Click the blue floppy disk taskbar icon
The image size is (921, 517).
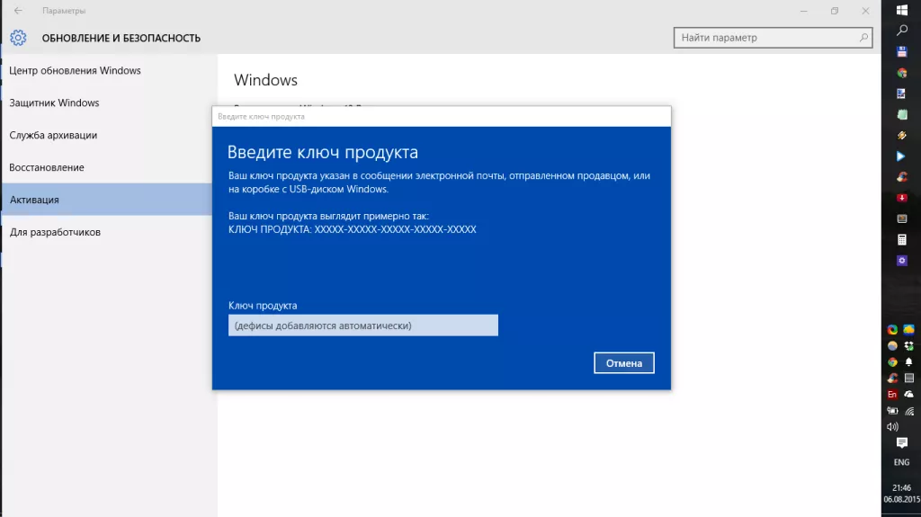(901, 52)
